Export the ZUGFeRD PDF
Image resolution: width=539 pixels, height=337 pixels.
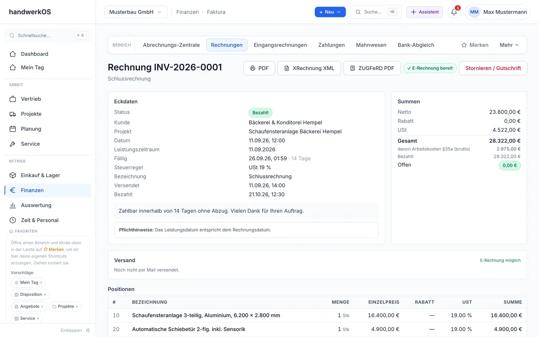(x=372, y=68)
